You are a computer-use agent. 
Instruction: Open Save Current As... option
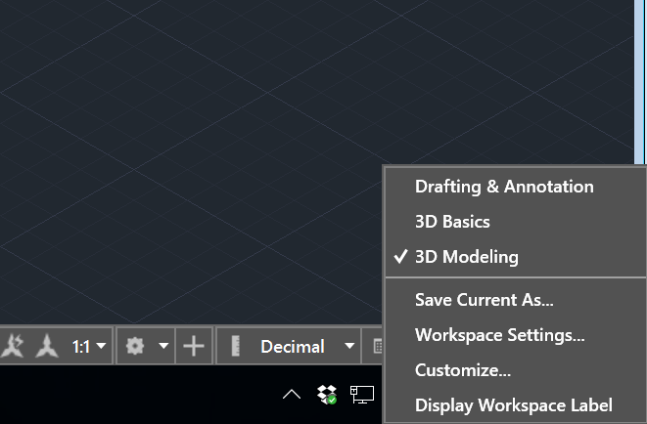[516, 300]
